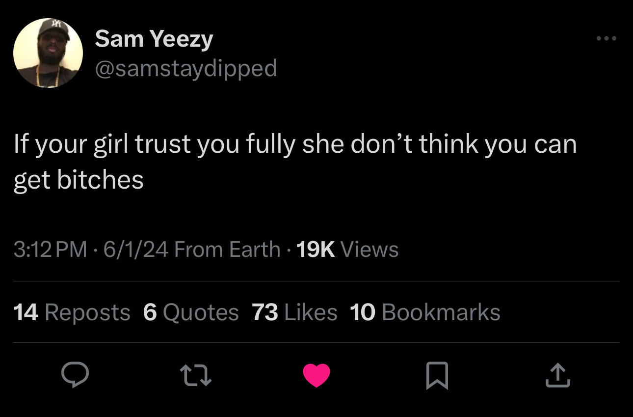Open the three-dot more options menu
The height and width of the screenshot is (417, 633).
pos(606,38)
